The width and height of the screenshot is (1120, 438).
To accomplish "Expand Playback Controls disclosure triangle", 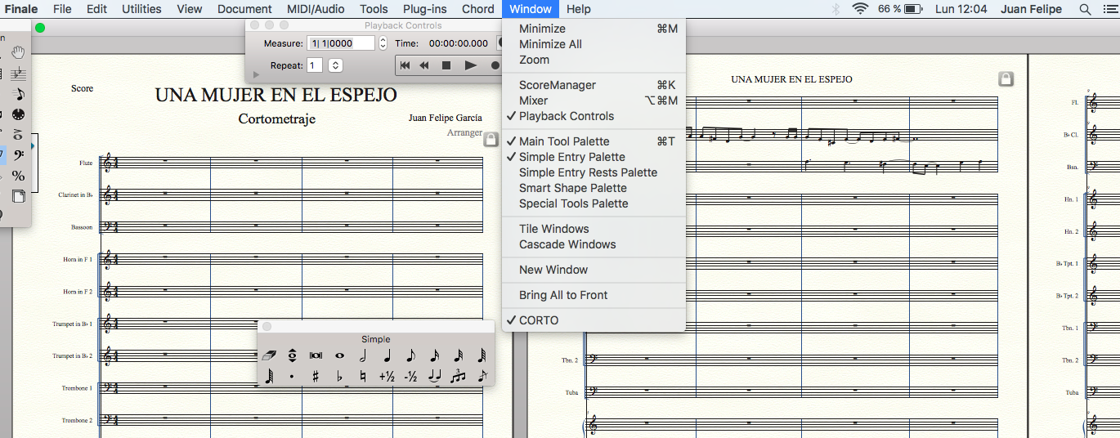I will (257, 74).
